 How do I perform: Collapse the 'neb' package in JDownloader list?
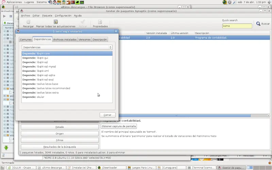click(x=5, y=89)
